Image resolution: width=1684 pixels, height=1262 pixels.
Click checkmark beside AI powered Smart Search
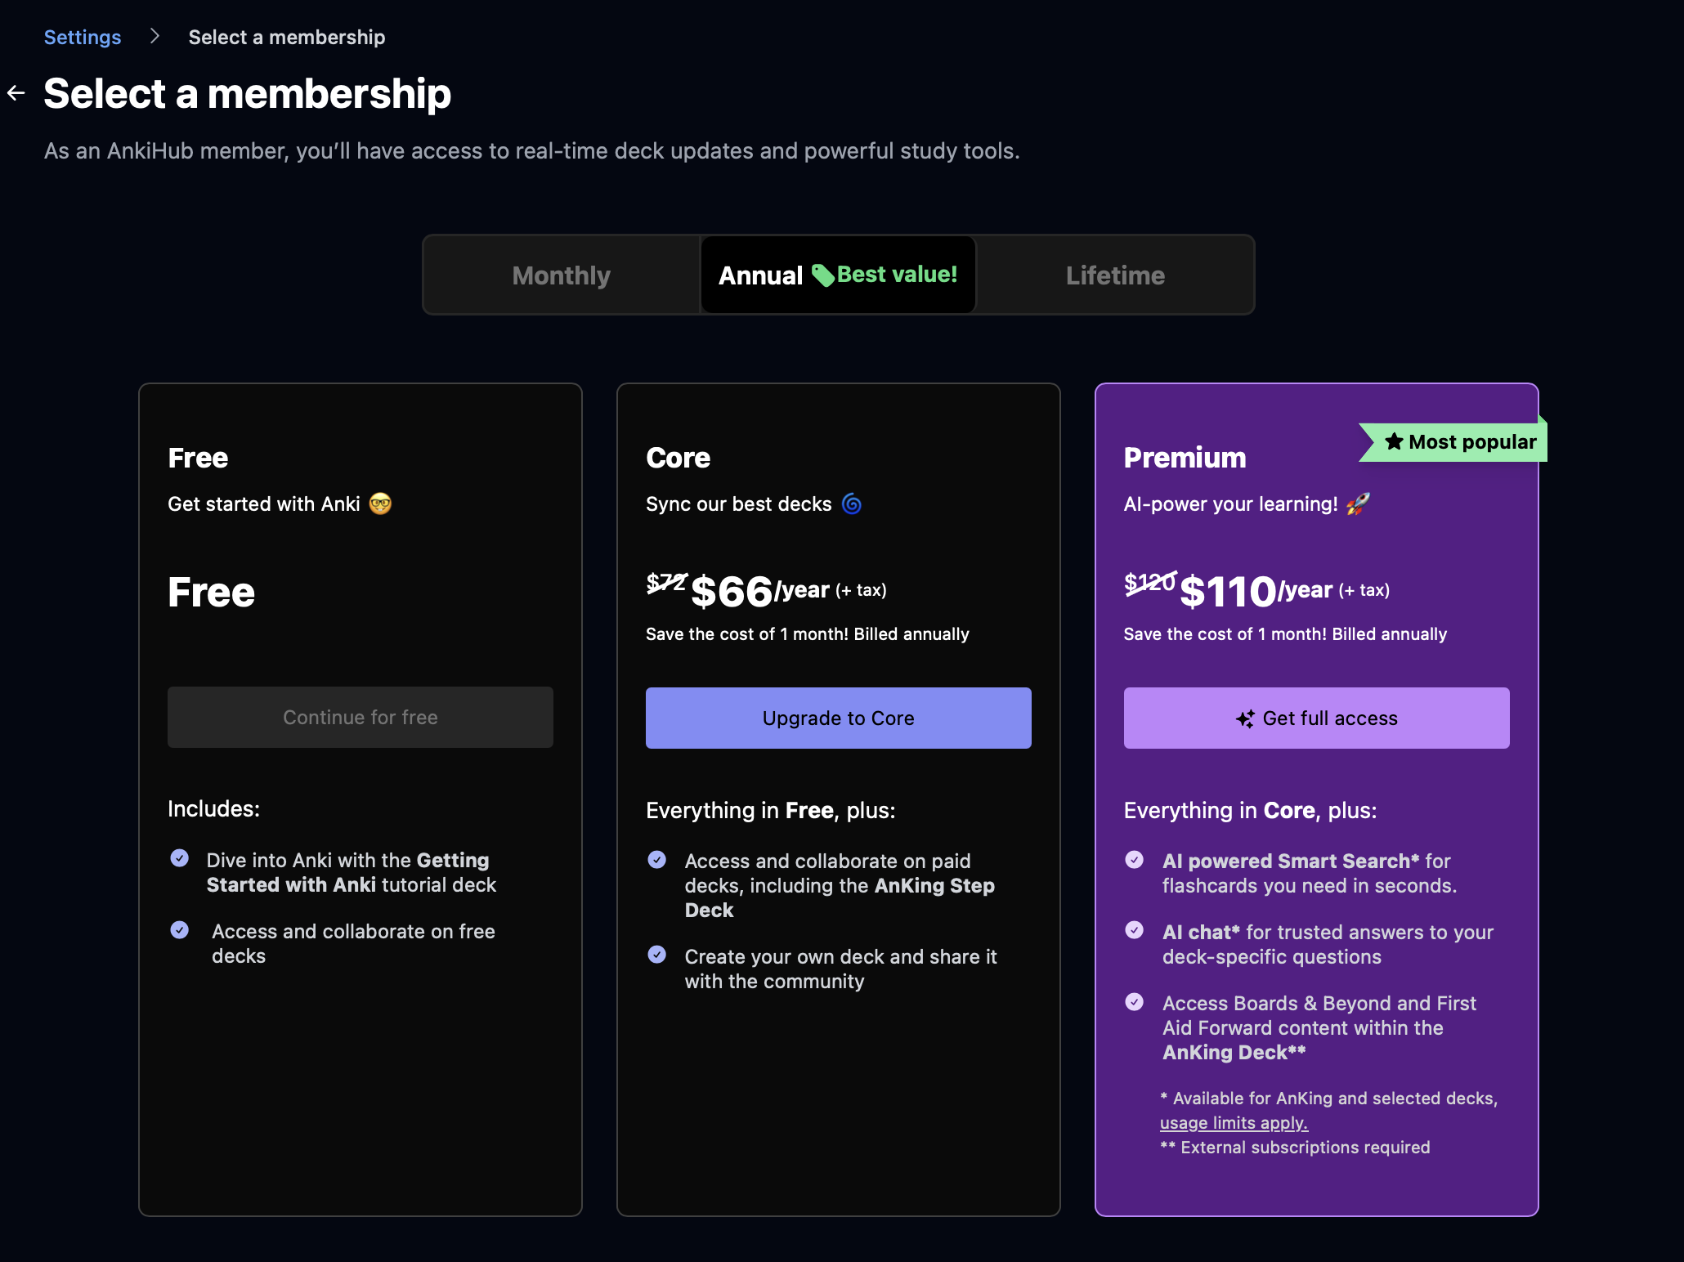pyautogui.click(x=1135, y=859)
